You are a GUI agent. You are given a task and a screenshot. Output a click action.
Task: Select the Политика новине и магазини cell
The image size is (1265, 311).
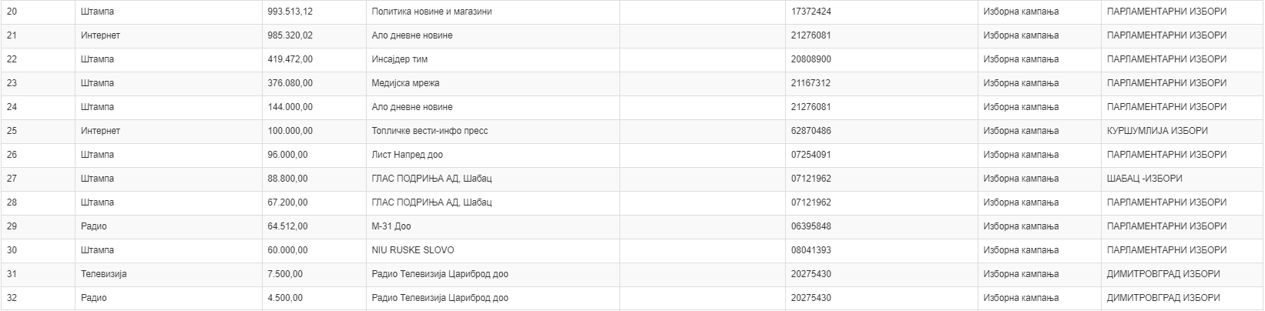[x=431, y=12]
